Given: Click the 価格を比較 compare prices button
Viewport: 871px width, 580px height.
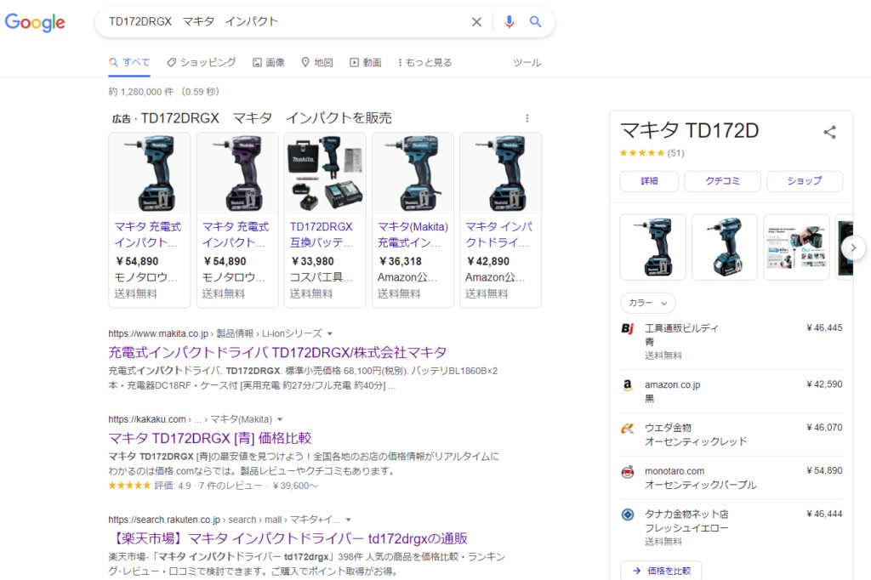Looking at the screenshot, I should (x=661, y=571).
